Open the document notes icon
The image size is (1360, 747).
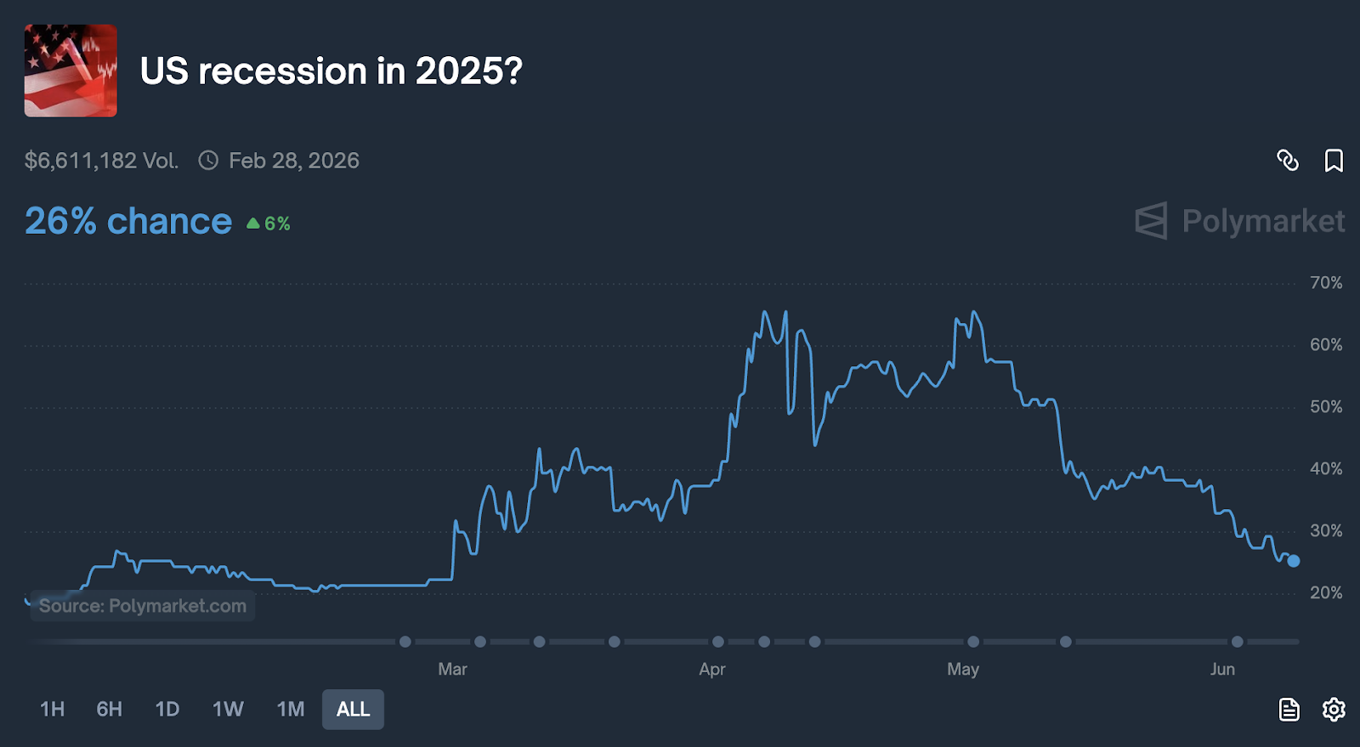point(1289,709)
